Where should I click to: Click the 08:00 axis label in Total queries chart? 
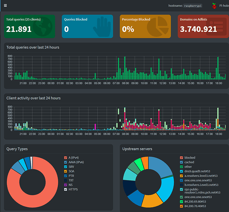click(x=125, y=83)
